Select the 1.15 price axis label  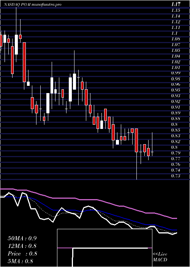tap(176, 10)
